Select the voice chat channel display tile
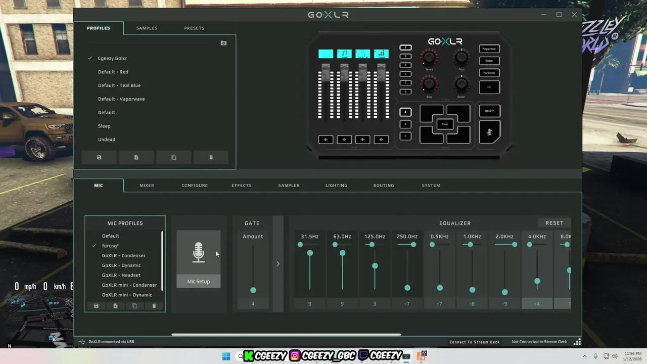The height and width of the screenshot is (364, 647). (362, 54)
